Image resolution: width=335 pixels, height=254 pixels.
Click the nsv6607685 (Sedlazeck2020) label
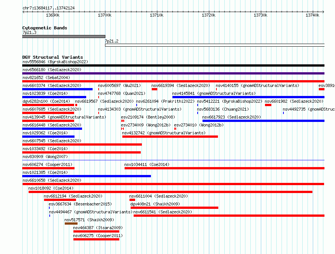click(52, 110)
